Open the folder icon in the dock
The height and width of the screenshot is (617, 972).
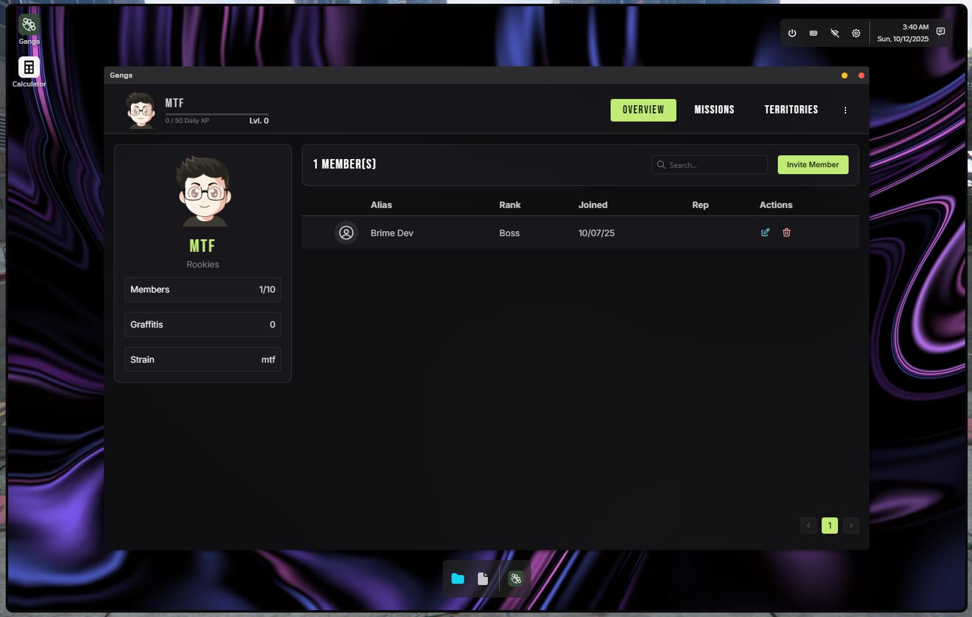click(458, 579)
